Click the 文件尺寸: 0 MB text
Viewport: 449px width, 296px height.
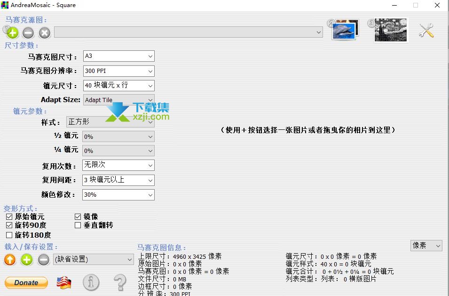coord(162,279)
